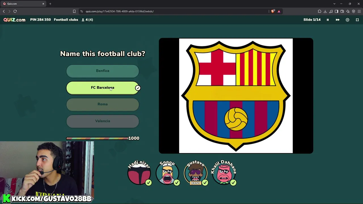Click Snoop's player avatar
This screenshot has height=204, width=363.
167,173
